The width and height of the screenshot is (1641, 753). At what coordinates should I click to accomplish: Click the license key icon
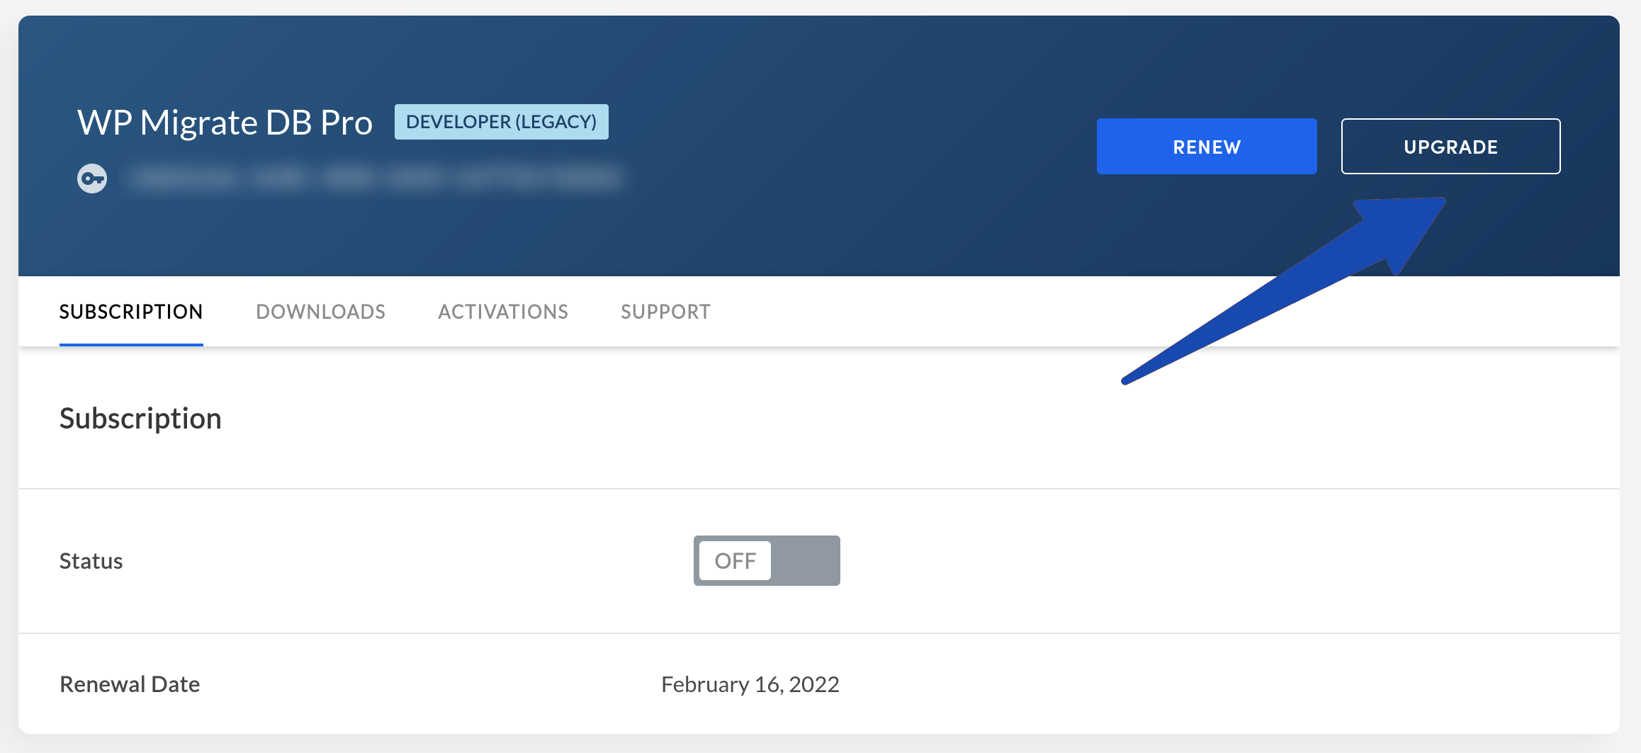coord(92,178)
